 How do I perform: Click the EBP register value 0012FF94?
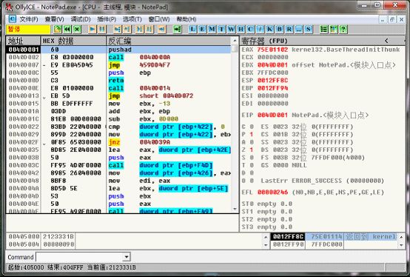click(x=272, y=88)
